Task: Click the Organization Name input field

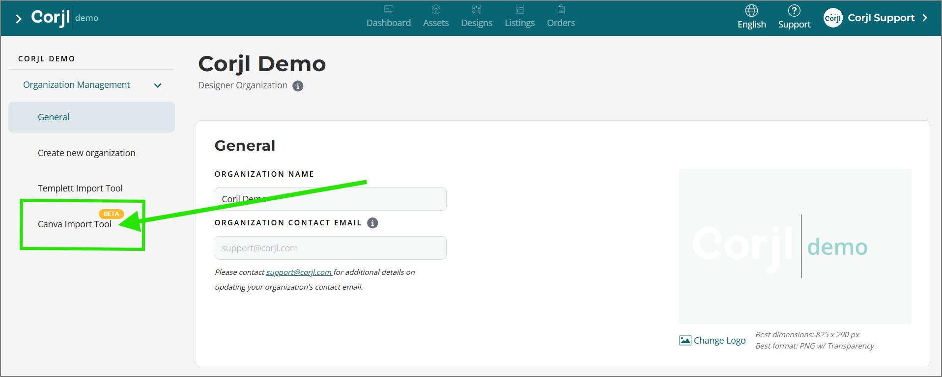Action: [x=330, y=199]
